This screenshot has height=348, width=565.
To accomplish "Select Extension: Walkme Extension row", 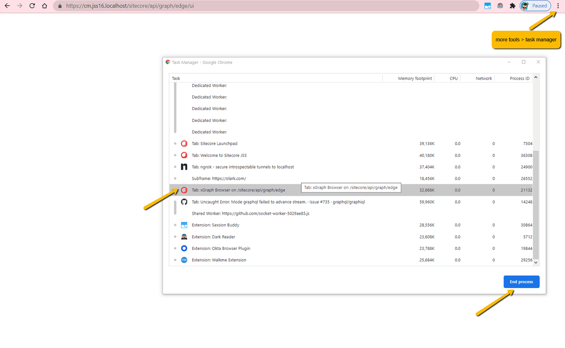I will click(351, 260).
